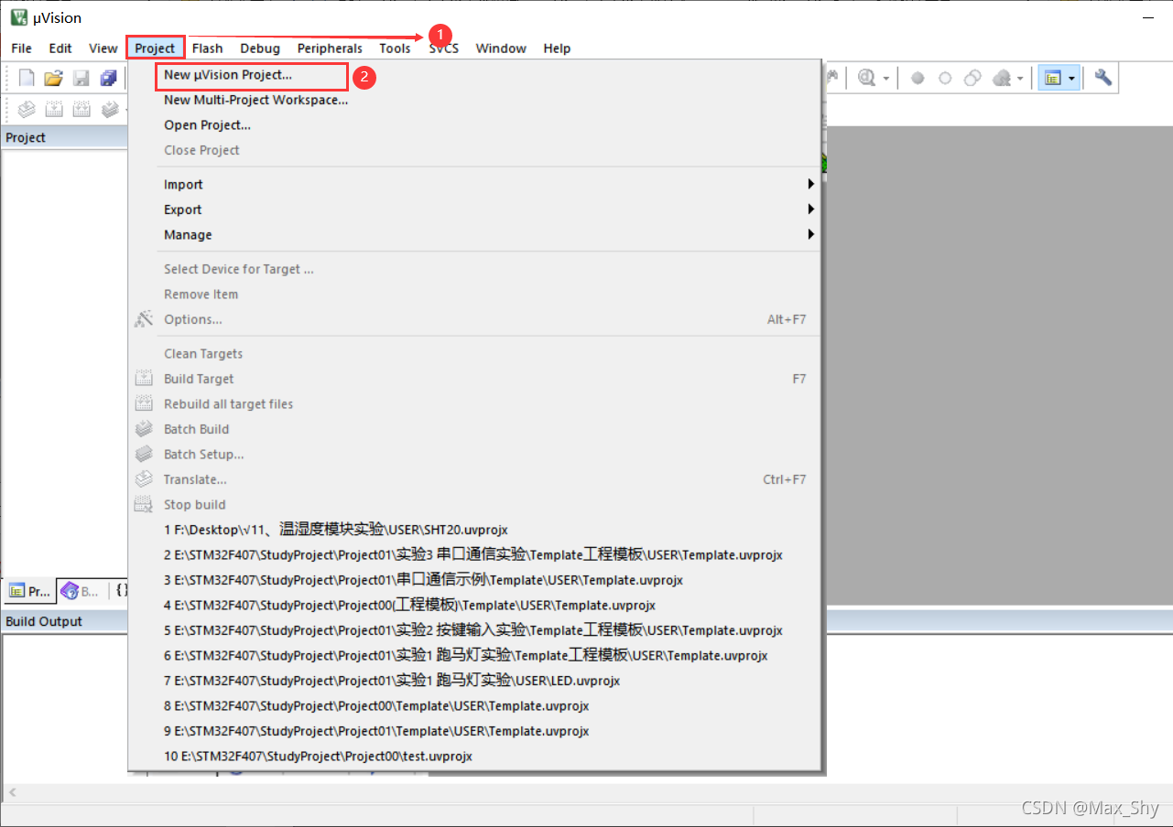
Task: Open the File menu
Action: coord(21,48)
